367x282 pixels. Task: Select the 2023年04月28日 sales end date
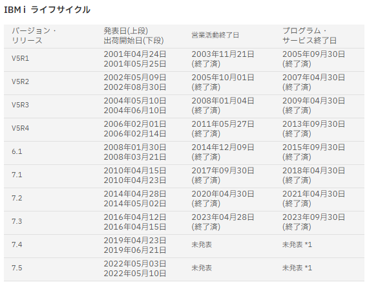[223, 217]
